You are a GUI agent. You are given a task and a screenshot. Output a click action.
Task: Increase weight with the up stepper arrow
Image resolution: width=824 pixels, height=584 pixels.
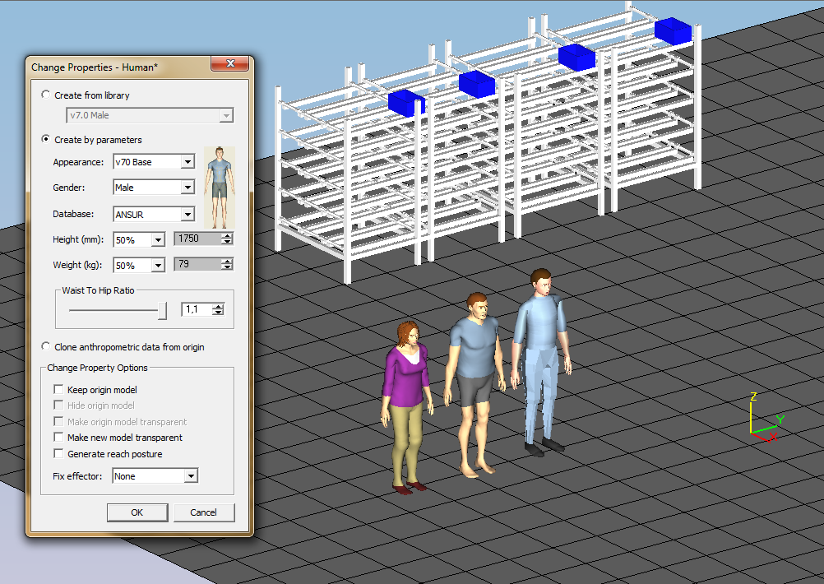pos(226,261)
